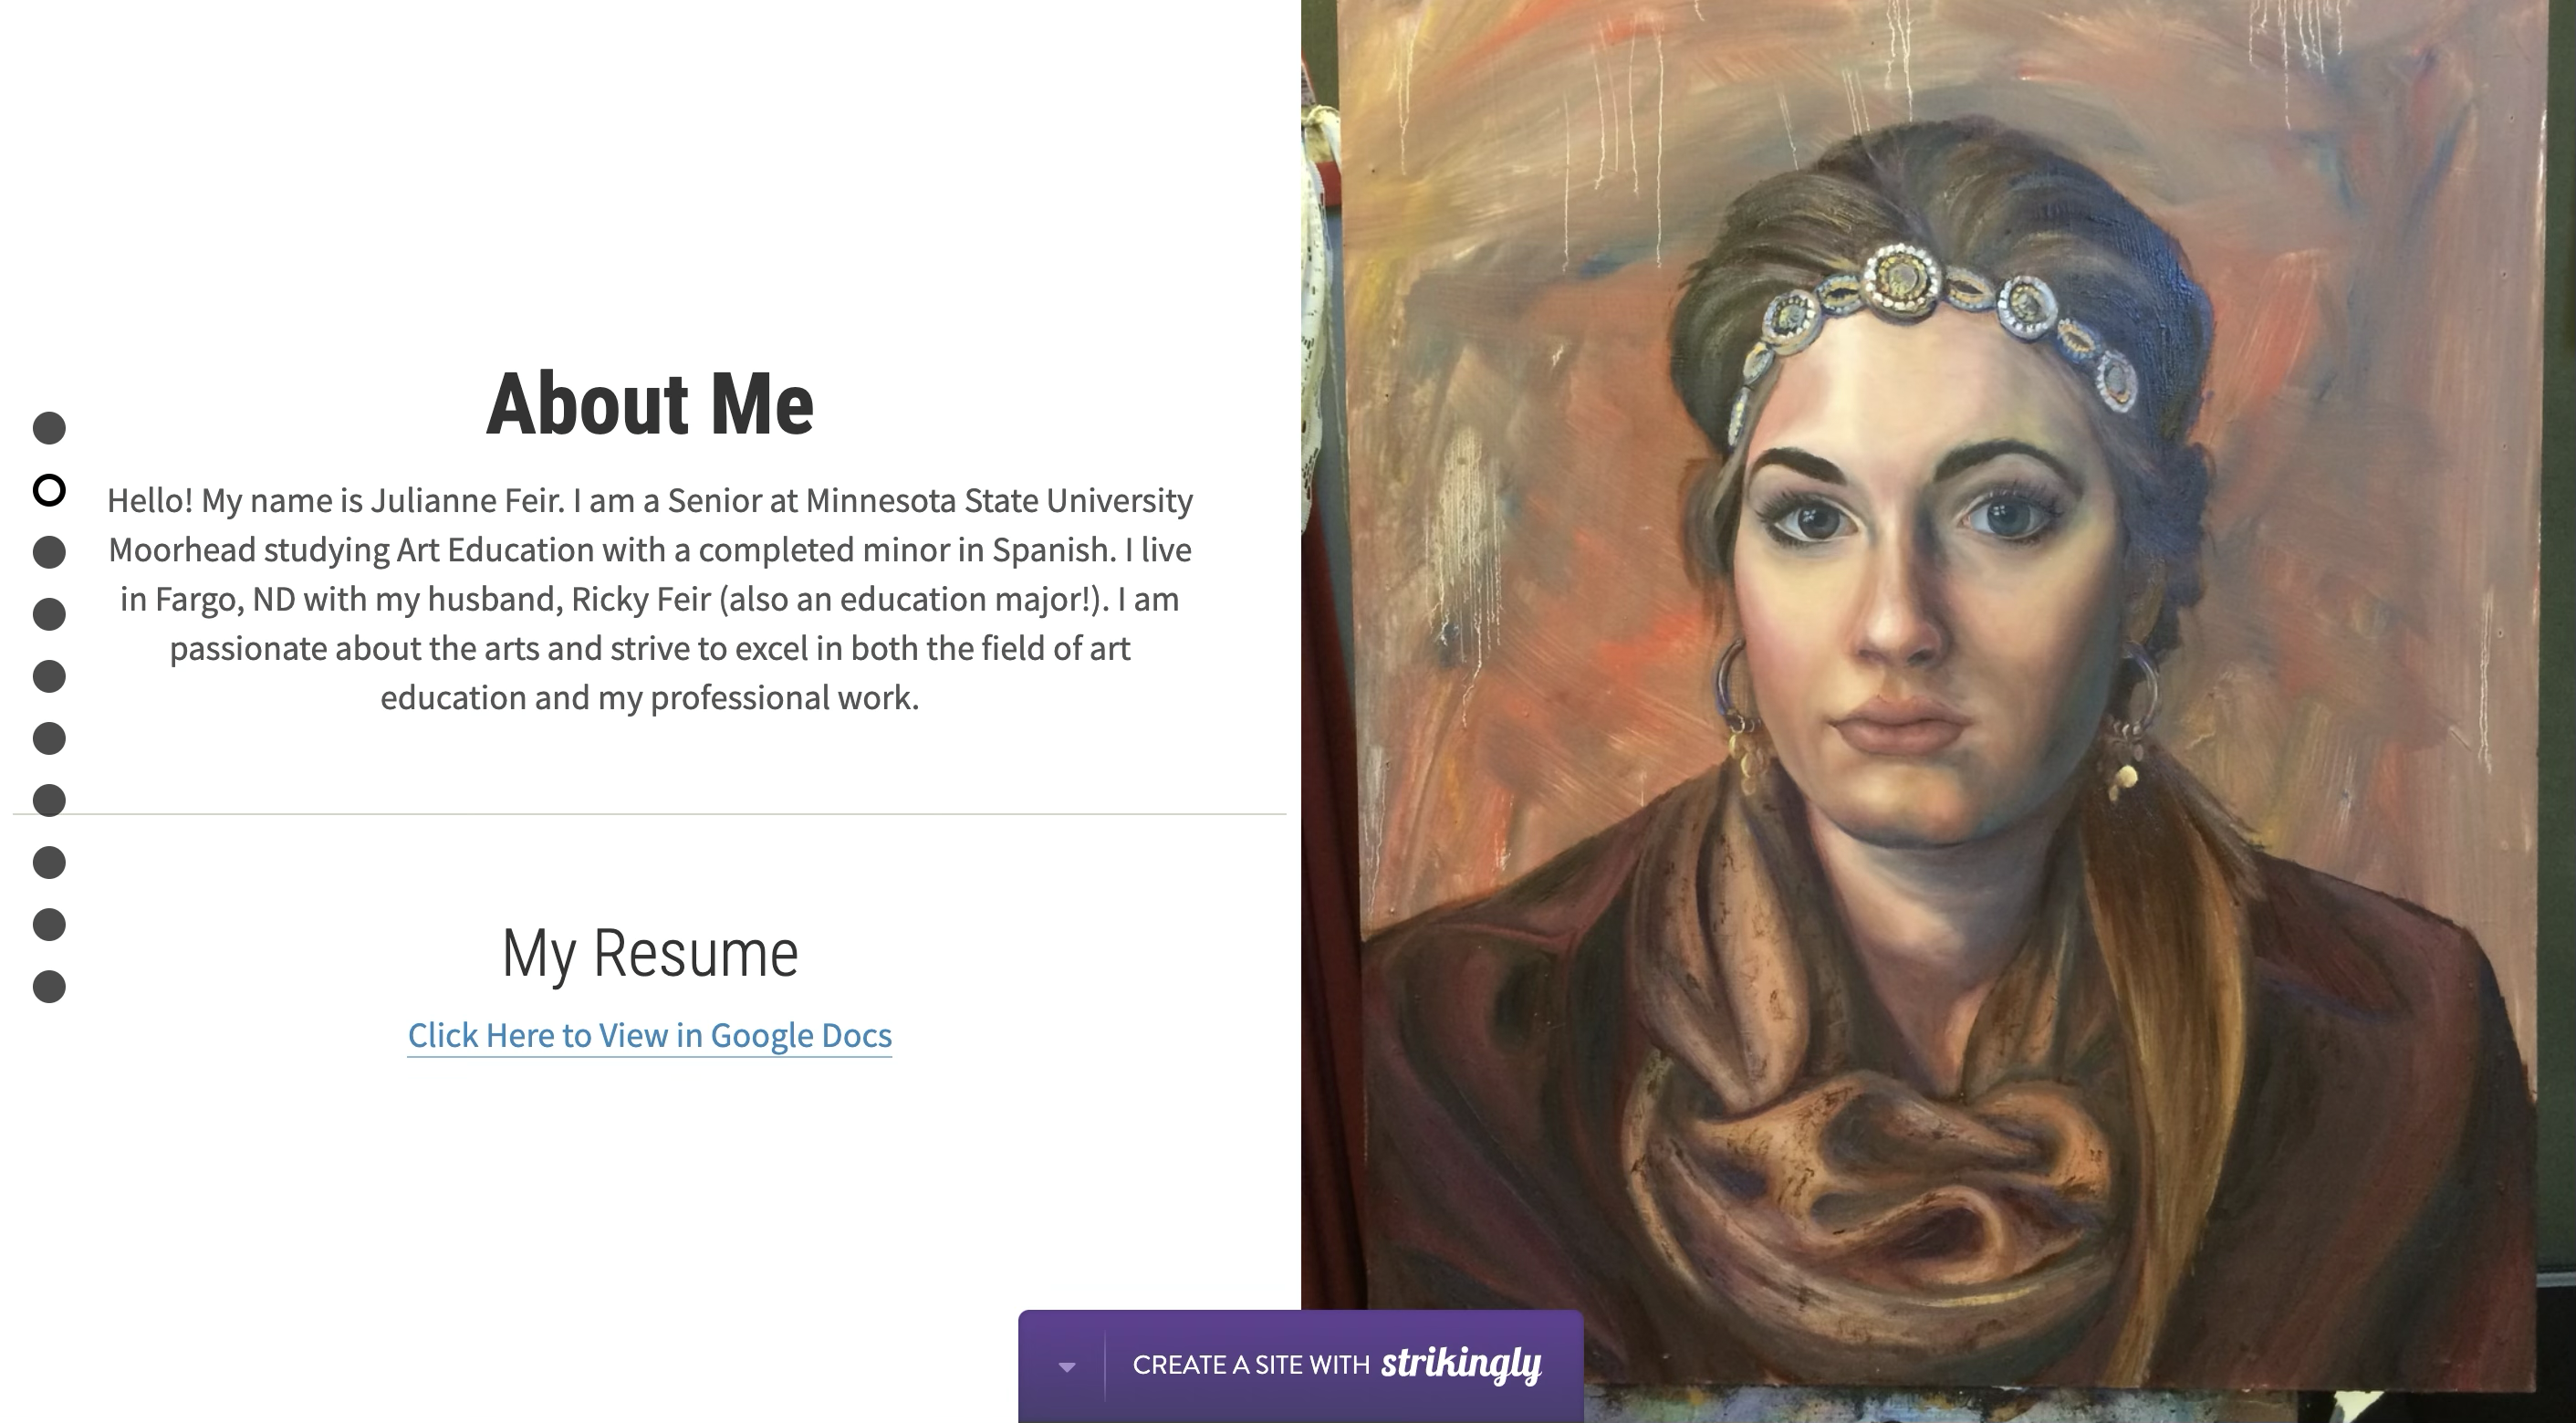
Task: Navigate using the eighth section dot
Action: (49, 862)
